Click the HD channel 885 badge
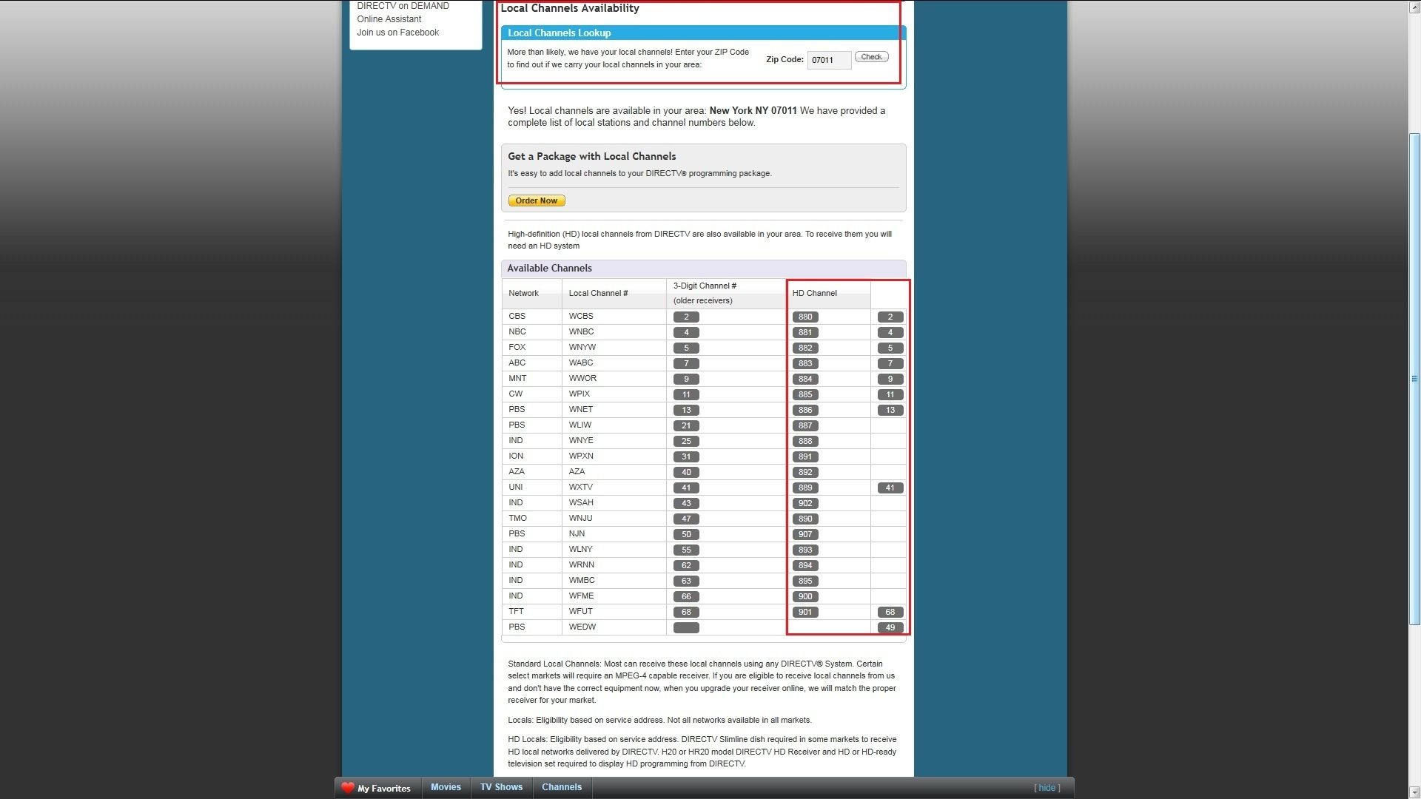Screen dimensions: 1421x799 [805, 394]
